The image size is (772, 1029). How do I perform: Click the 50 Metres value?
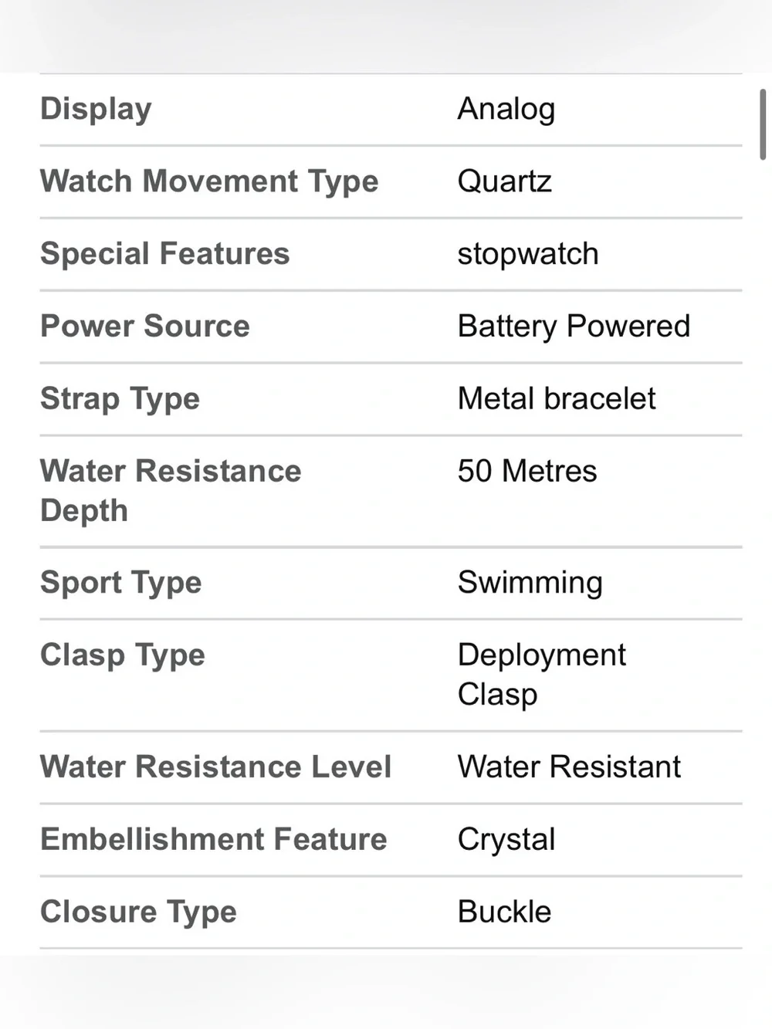click(527, 471)
